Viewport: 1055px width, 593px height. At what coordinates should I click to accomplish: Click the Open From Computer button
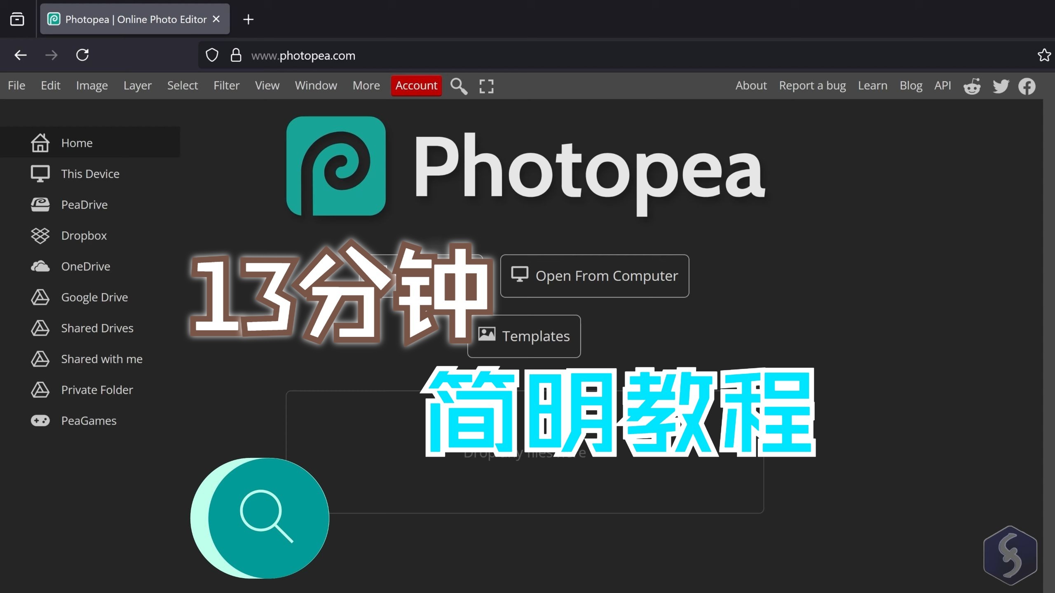pos(595,276)
